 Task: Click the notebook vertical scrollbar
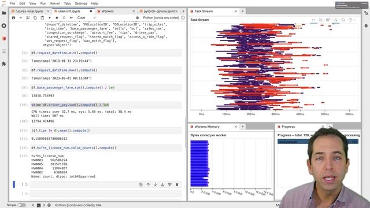pyautogui.click(x=186, y=132)
